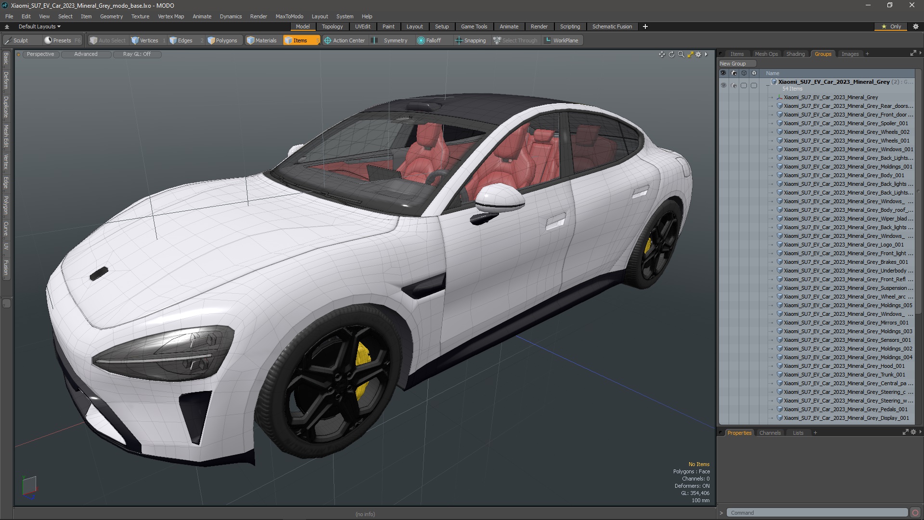Click the viewport rotate icon
This screenshot has height=520, width=924.
671,54
